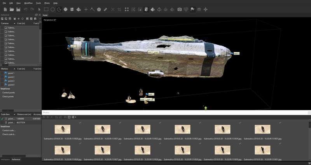
Task: Click the star Optimize cameras icon
Action: 19,19
